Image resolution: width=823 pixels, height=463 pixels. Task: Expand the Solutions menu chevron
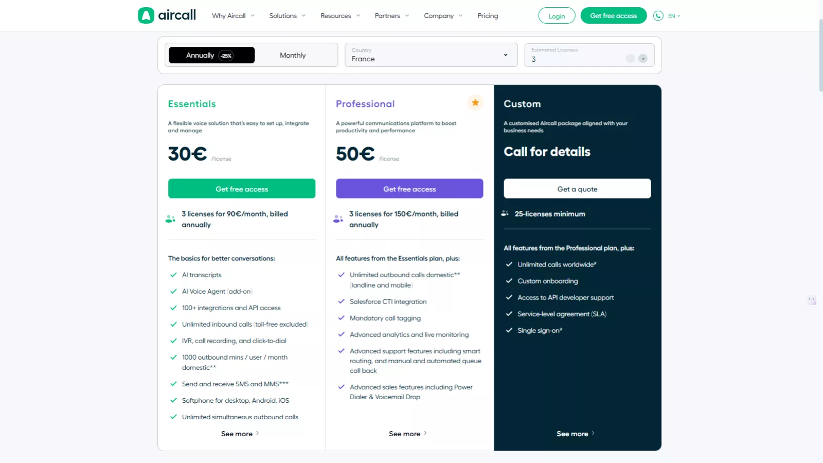pos(304,15)
